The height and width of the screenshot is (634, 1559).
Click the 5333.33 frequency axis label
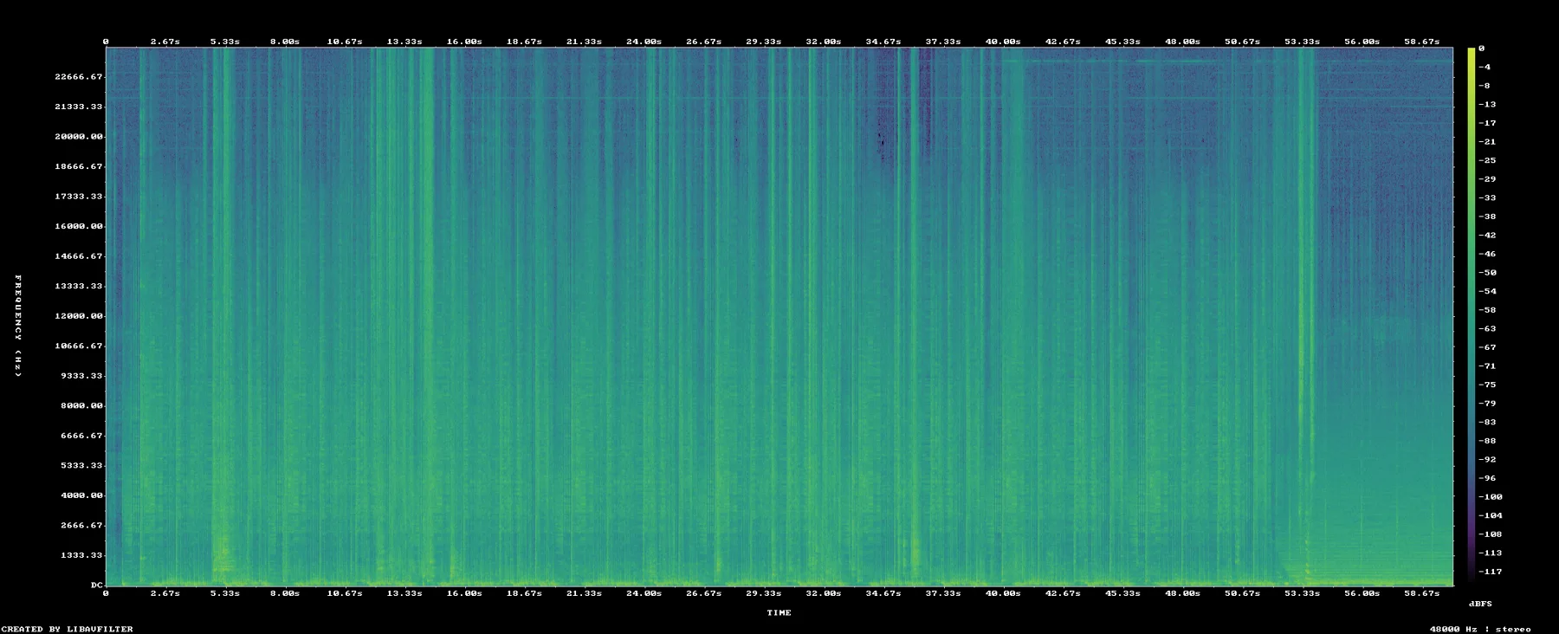point(81,466)
